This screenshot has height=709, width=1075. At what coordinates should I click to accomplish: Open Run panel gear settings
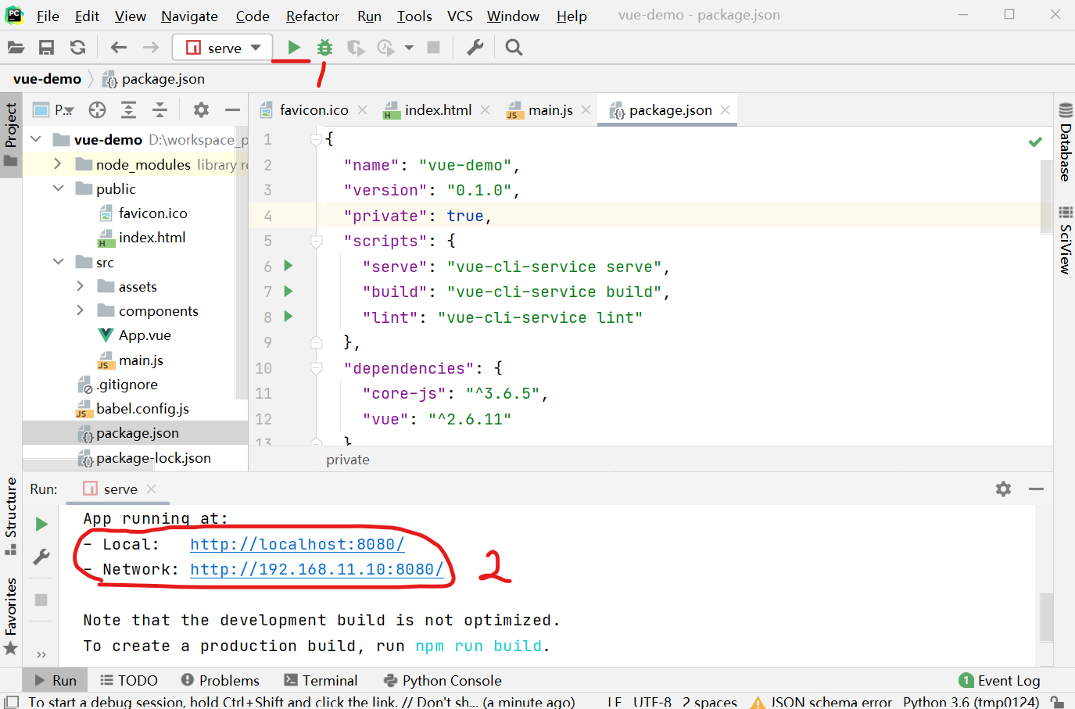pos(1003,489)
